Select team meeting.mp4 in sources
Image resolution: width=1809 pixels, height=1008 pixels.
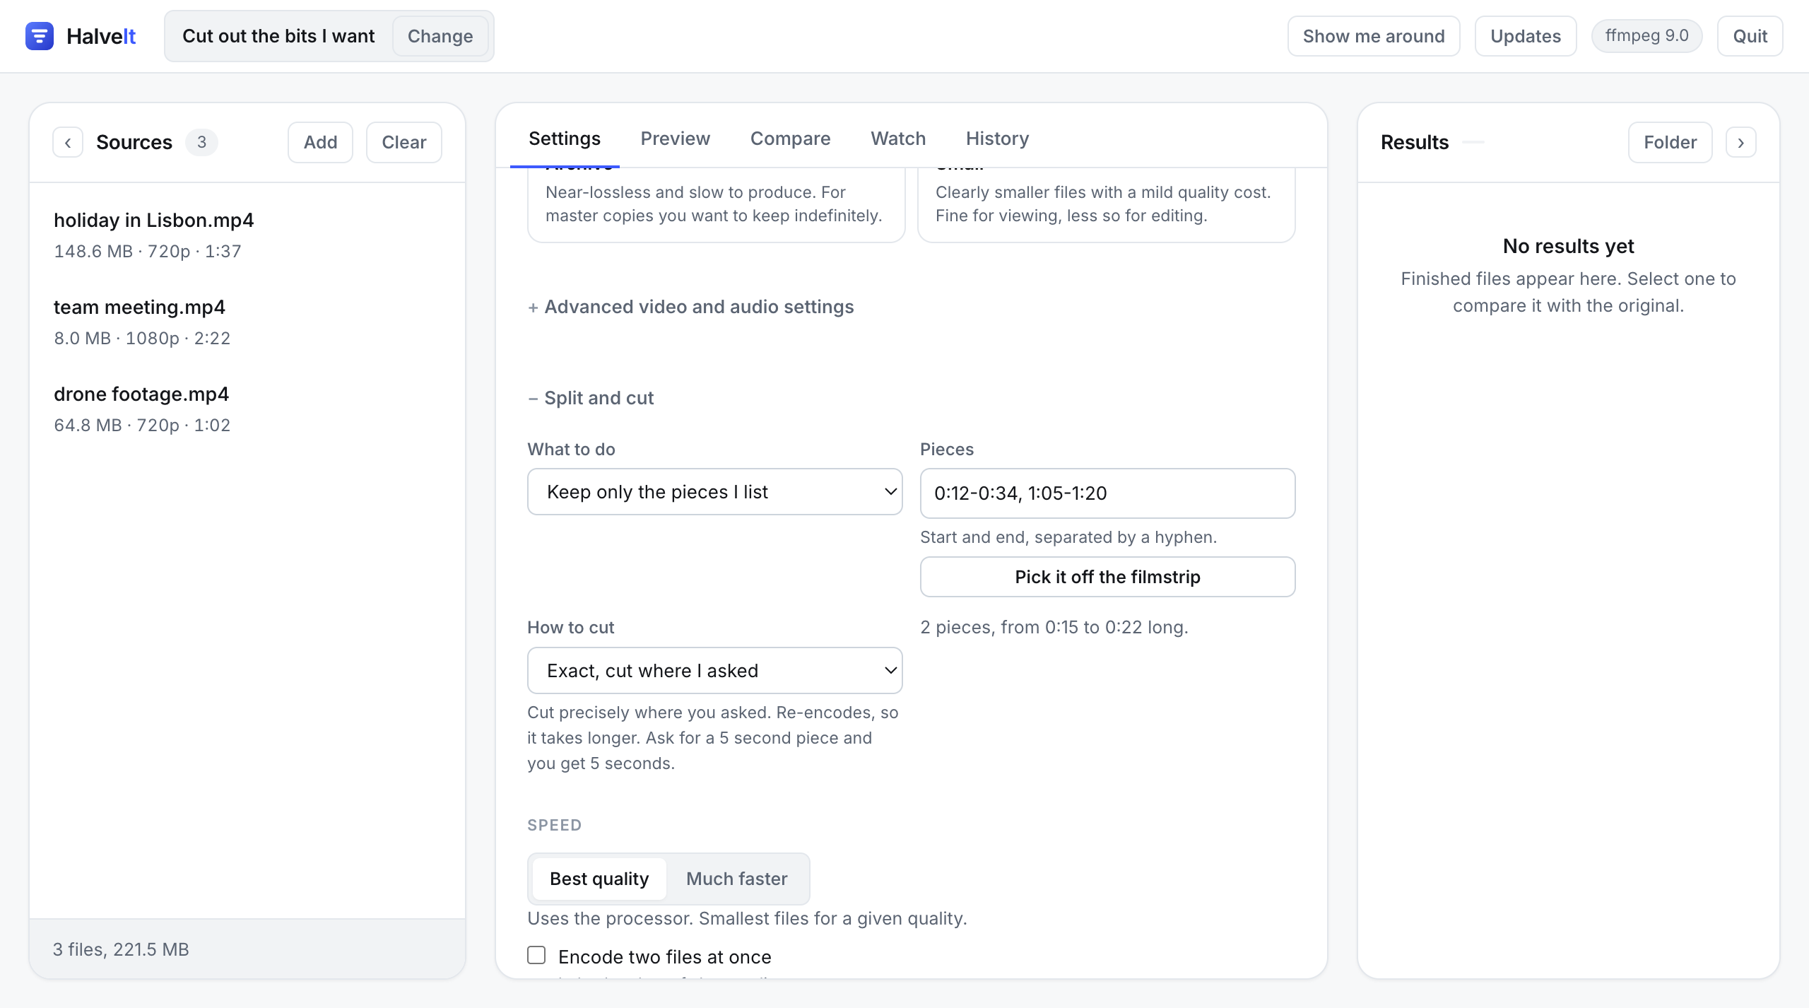pyautogui.click(x=247, y=322)
